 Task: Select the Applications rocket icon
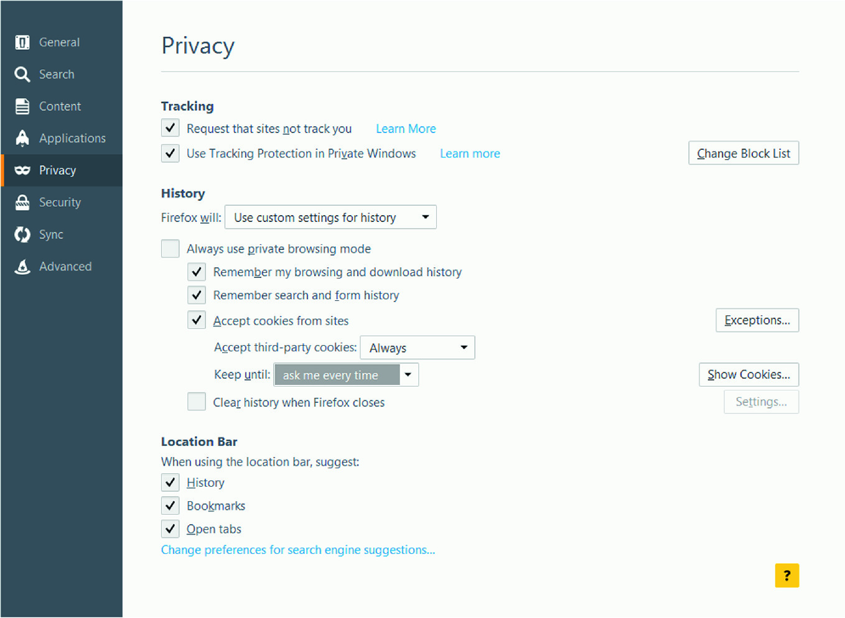(x=22, y=138)
